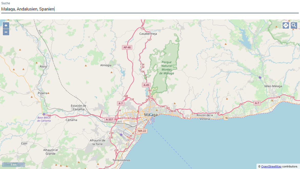Viewport: 300px width, 169px height.
Task: Click the airfield plane icon above Vélez-Málaga
Action: coord(260,77)
